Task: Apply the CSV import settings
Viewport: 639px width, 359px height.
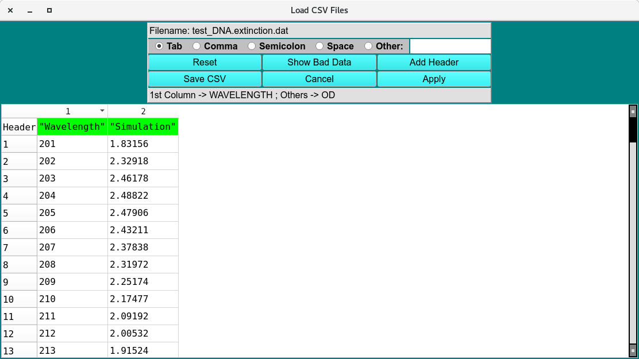Action: point(434,79)
